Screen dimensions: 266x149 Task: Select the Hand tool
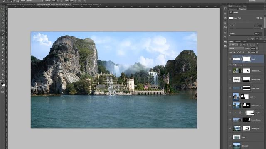[2, 74]
